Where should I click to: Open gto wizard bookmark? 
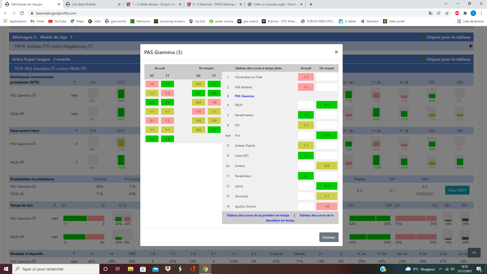coord(247,21)
